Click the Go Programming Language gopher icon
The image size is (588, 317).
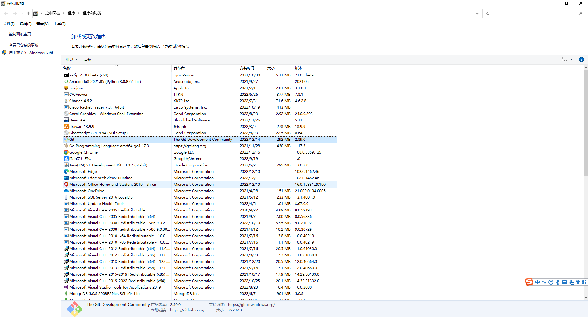click(66, 146)
